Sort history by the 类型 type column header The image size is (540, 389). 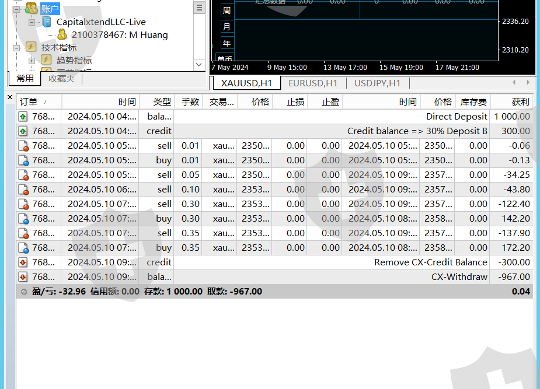click(x=162, y=102)
